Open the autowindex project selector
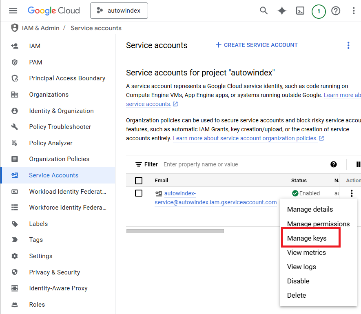Viewport: 361px width, 314px height. coord(119,11)
